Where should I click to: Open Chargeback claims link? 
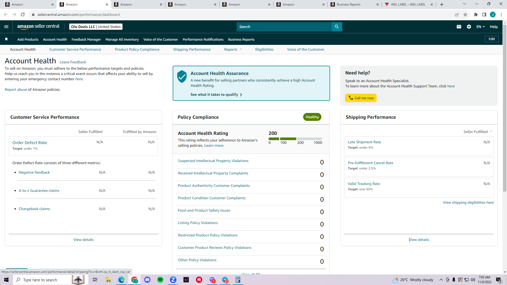pos(34,209)
